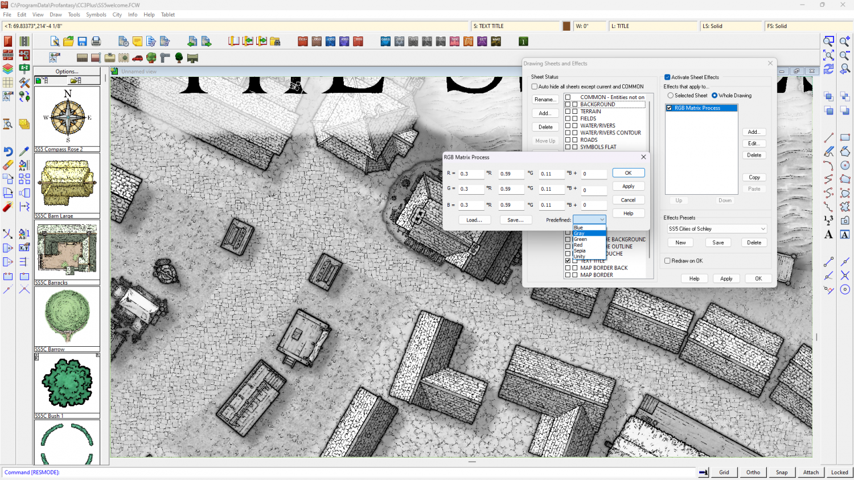
Task: Click the binoculars folder icon in toolbar
Action: coord(275,42)
